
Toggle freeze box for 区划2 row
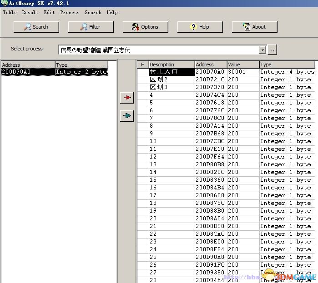point(143,79)
